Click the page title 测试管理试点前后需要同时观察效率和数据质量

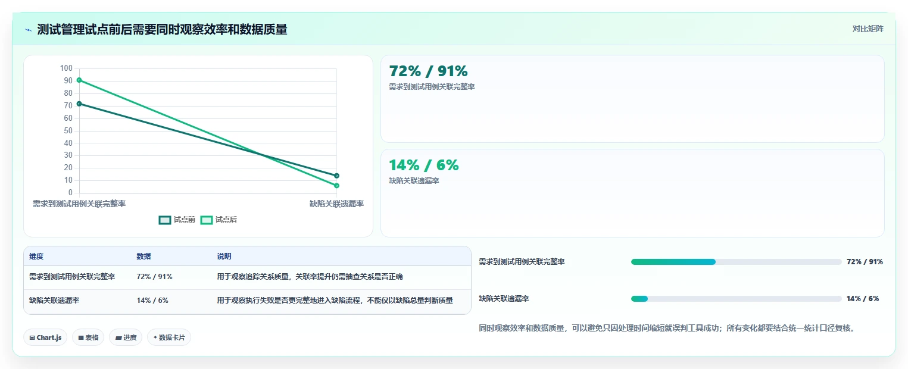pos(162,30)
